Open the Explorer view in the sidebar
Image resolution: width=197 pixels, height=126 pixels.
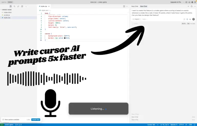coord(11,6)
